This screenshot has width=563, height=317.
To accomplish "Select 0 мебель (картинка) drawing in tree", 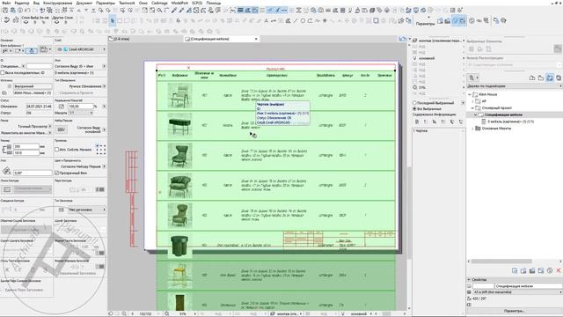I will coord(510,122).
